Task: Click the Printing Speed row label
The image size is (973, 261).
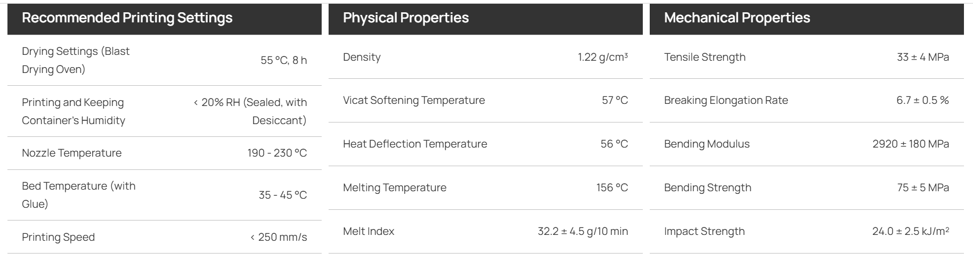Action: pyautogui.click(x=58, y=237)
